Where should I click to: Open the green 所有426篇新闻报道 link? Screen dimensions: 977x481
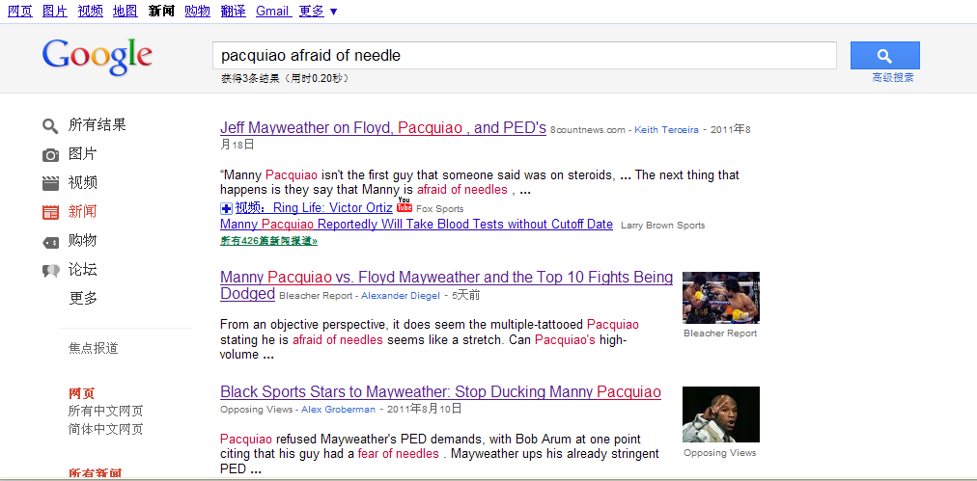[x=268, y=241]
